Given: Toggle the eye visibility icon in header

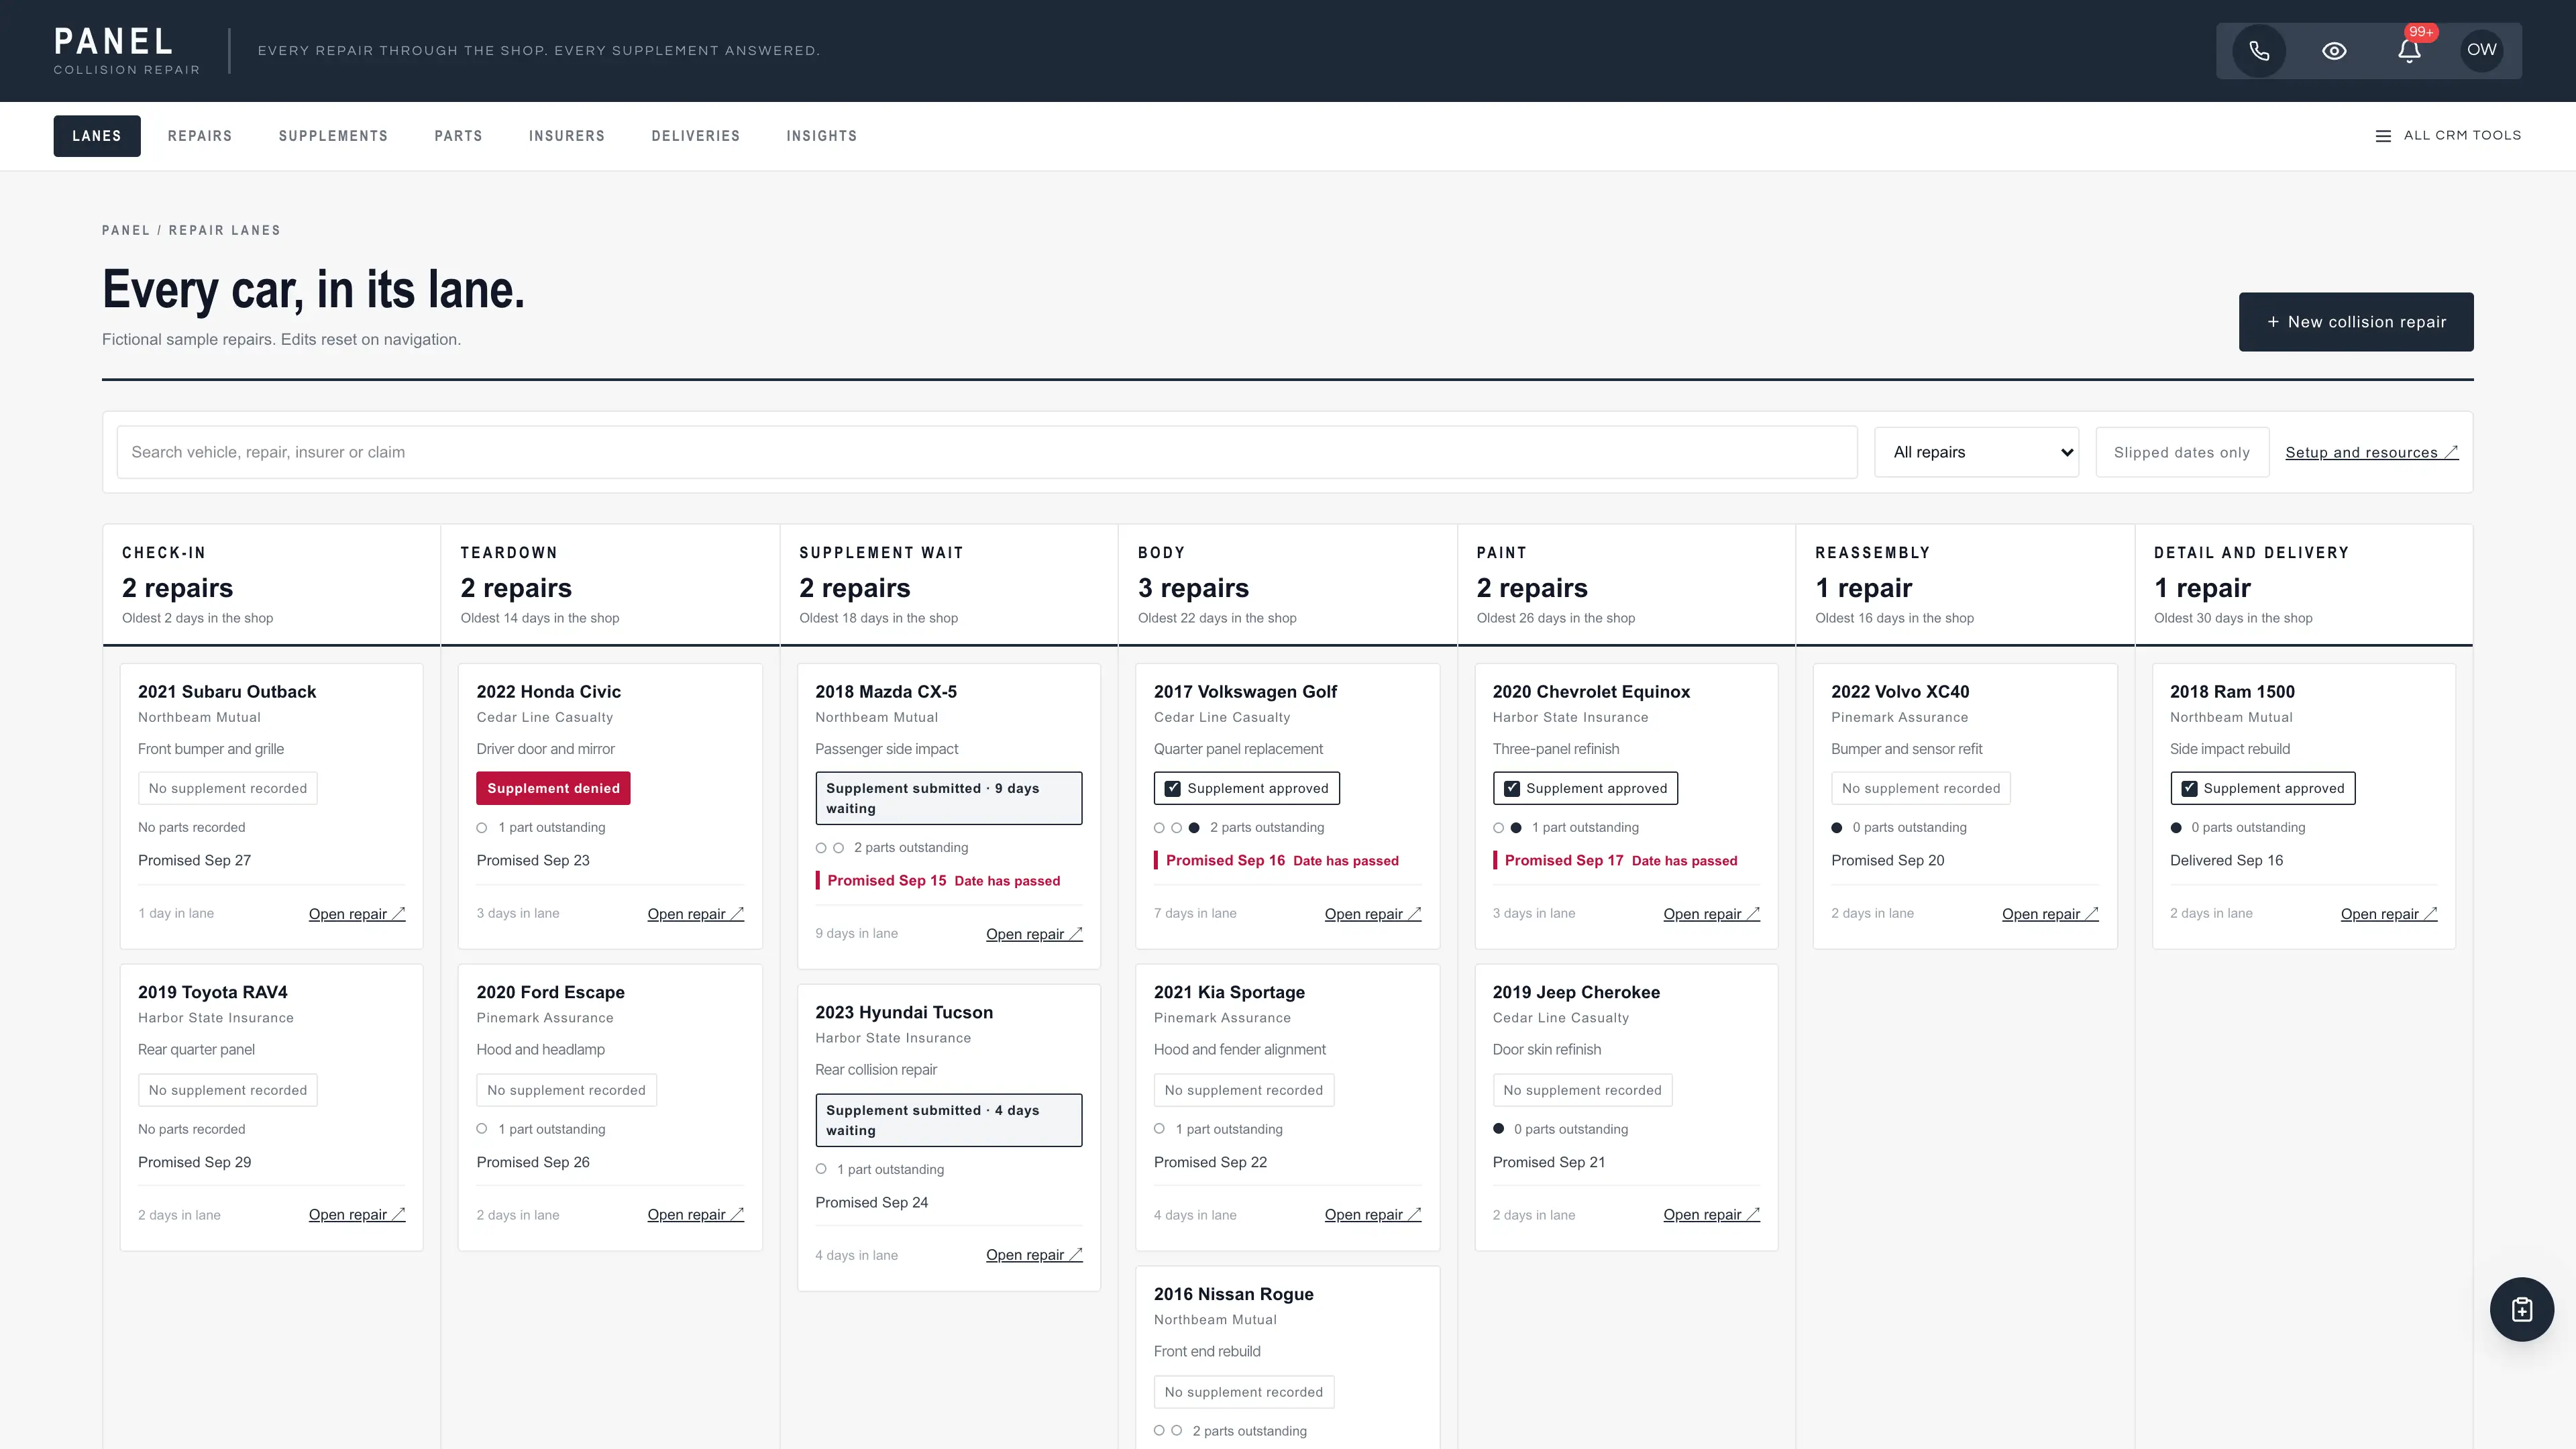Looking at the screenshot, I should click(x=2334, y=51).
